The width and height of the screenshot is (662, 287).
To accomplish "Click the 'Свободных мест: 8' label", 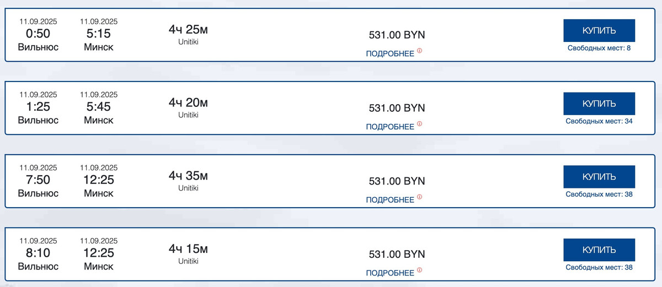I will click(599, 48).
